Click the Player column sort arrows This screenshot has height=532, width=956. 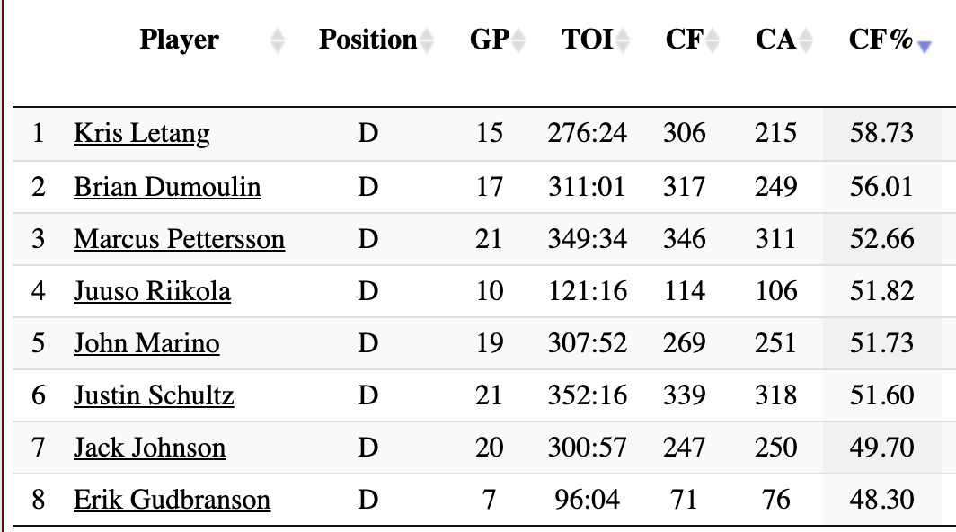click(278, 40)
